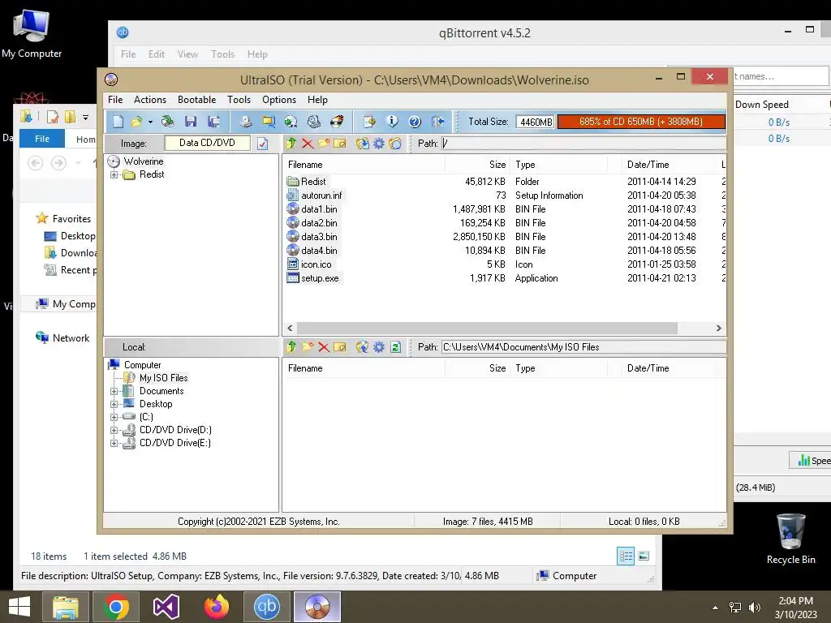The width and height of the screenshot is (831, 623).
Task: Click the add-to-image icon in Local pane toolbar
Action: pos(362,347)
